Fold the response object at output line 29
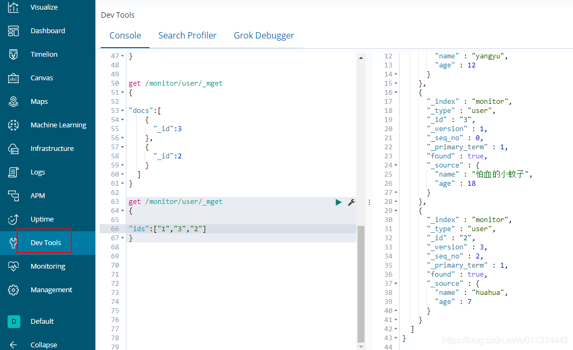 pos(396,211)
